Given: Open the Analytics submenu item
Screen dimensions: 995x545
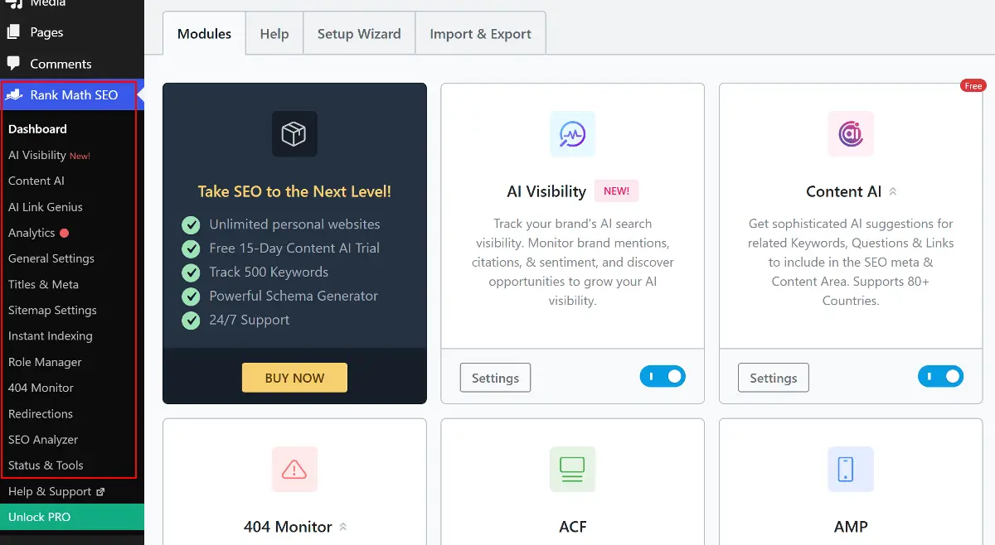Looking at the screenshot, I should point(32,233).
